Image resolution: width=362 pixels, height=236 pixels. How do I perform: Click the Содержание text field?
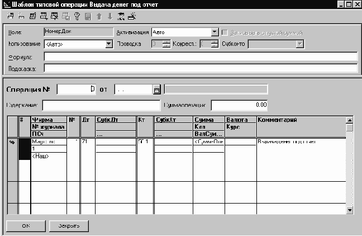(x=101, y=105)
